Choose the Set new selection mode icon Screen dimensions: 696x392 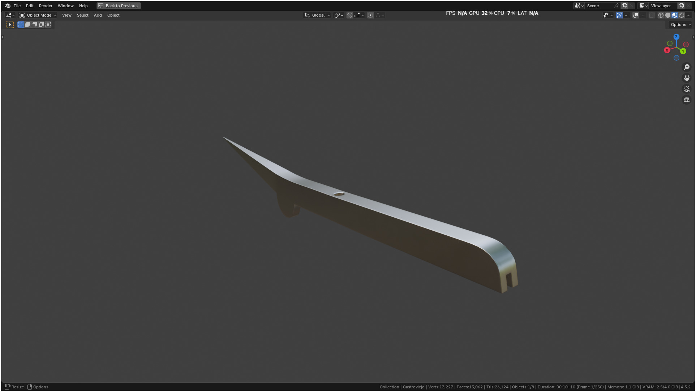(x=21, y=25)
